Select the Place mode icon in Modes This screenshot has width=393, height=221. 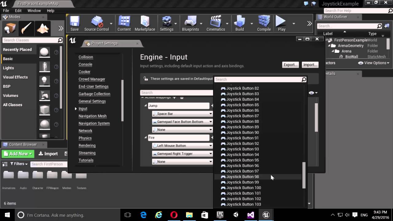10,29
